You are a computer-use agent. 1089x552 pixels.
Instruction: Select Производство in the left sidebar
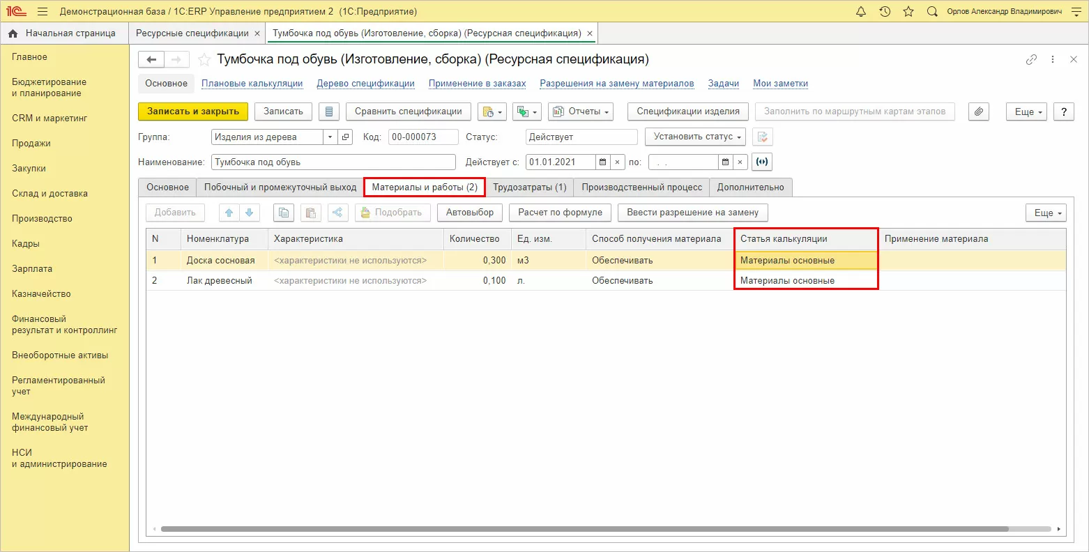click(42, 219)
